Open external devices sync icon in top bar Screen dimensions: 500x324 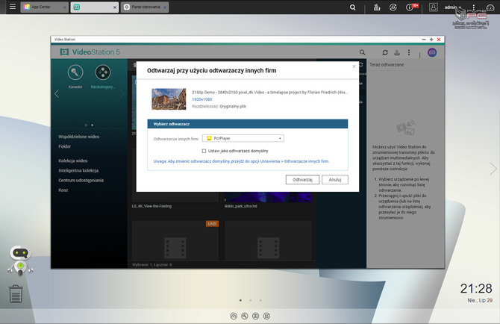393,7
